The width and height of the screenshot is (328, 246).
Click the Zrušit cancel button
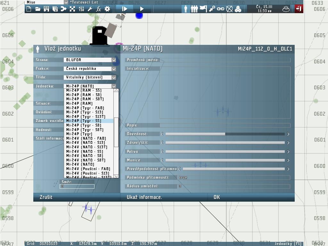(x=46, y=197)
